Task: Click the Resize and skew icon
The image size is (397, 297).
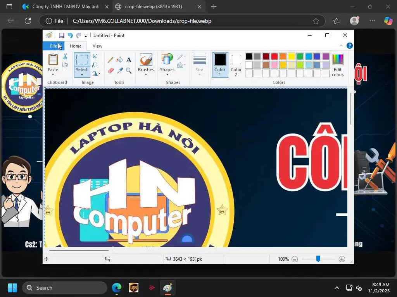Action: (95, 65)
